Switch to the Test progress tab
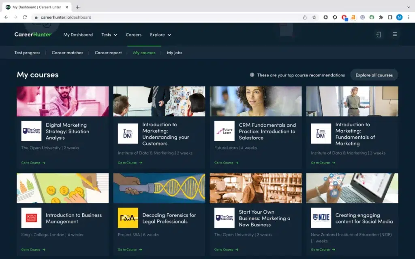 [27, 53]
